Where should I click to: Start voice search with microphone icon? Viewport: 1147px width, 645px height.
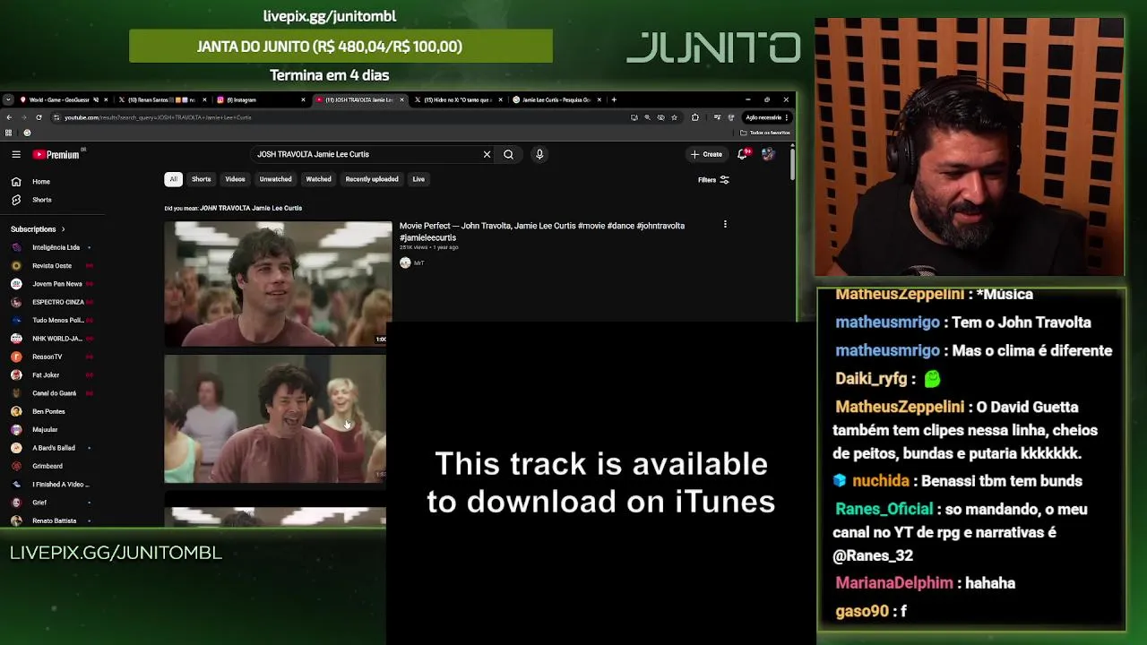point(539,154)
